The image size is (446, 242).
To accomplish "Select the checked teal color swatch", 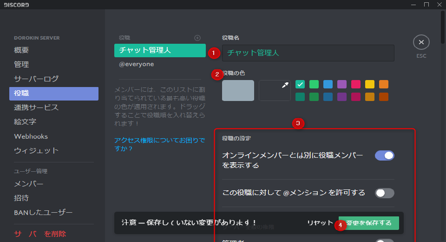I will [x=300, y=84].
